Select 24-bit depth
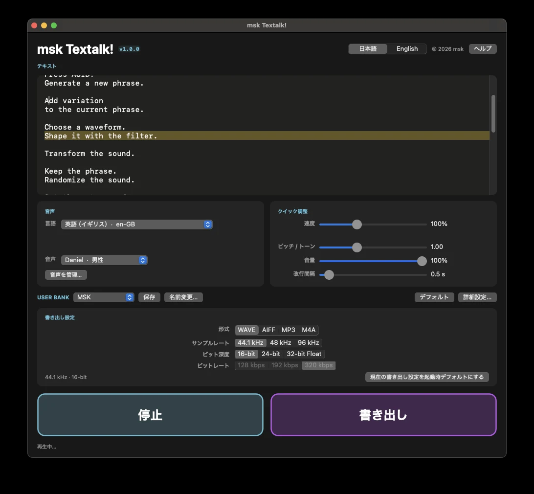The width and height of the screenshot is (534, 494). [x=271, y=354]
